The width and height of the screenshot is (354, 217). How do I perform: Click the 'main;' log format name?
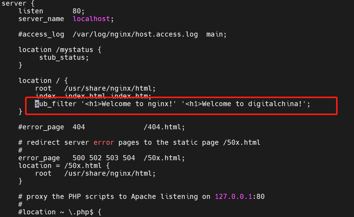[216, 34]
